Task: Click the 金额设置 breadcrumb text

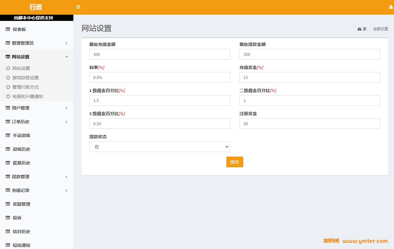Action: pyautogui.click(x=381, y=29)
